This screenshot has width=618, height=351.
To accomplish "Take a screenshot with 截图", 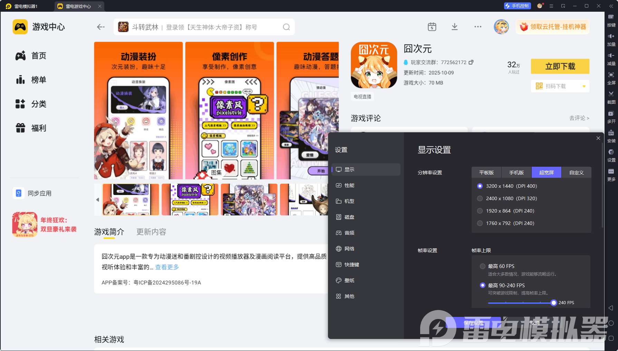I will coord(611,98).
